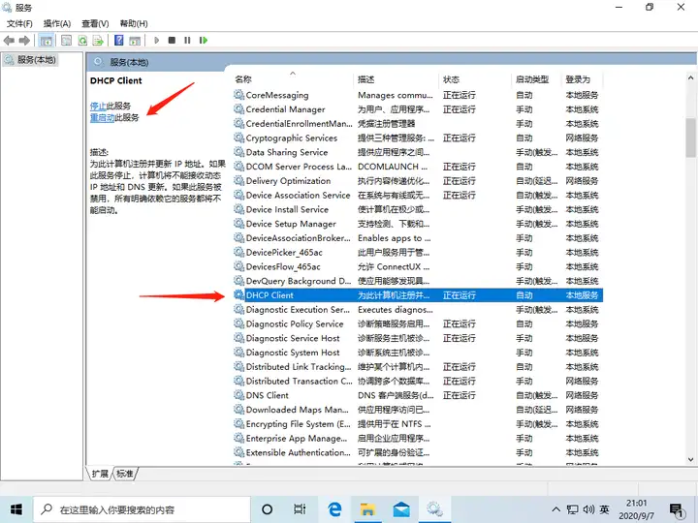
Task: Select the highlighted DHCP Client row
Action: pos(418,295)
